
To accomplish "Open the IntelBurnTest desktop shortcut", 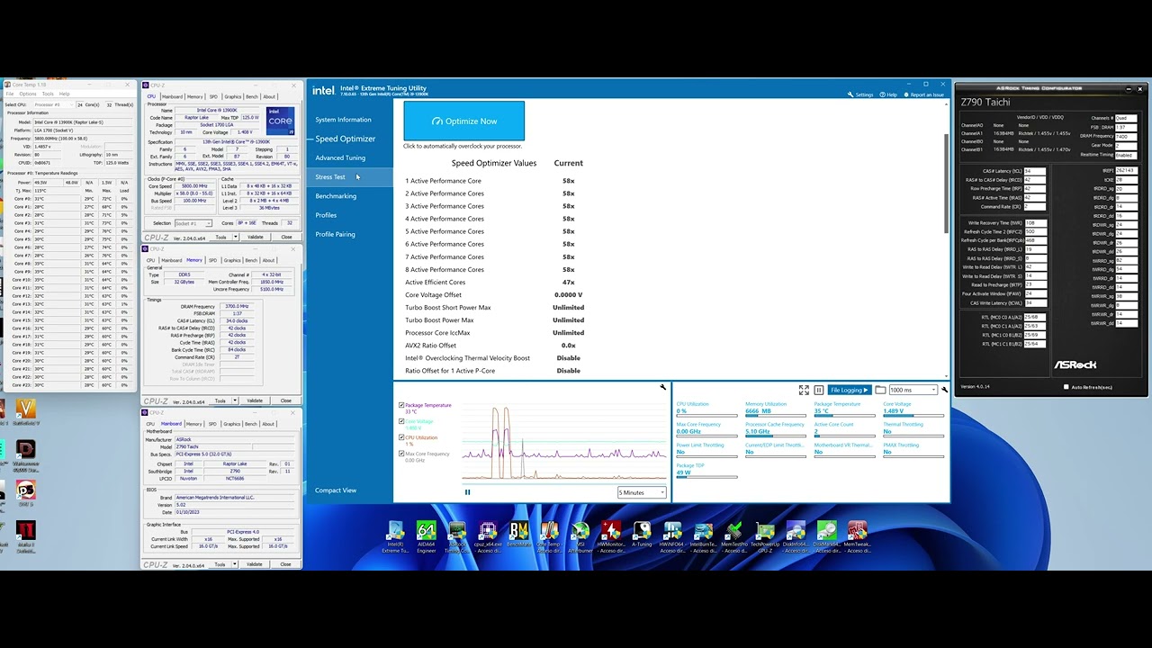I will [x=703, y=536].
